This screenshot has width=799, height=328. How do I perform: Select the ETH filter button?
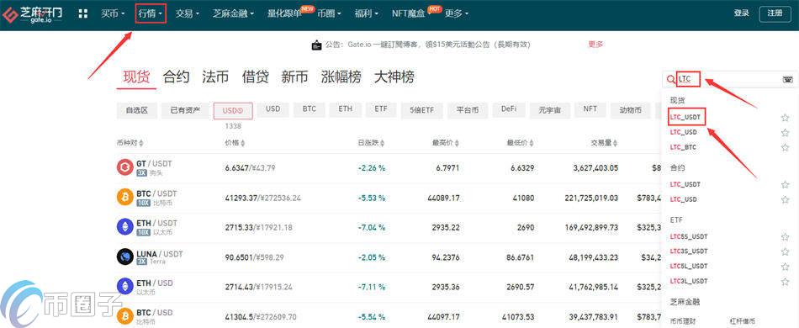[x=346, y=109]
